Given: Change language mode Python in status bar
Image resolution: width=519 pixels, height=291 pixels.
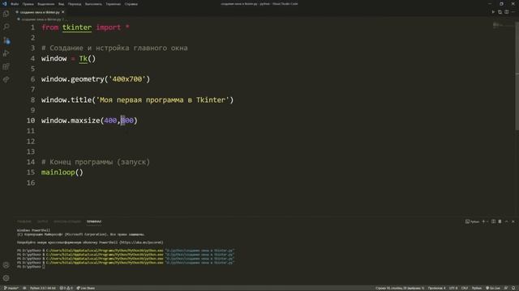Looking at the screenshot, I should pos(476,288).
